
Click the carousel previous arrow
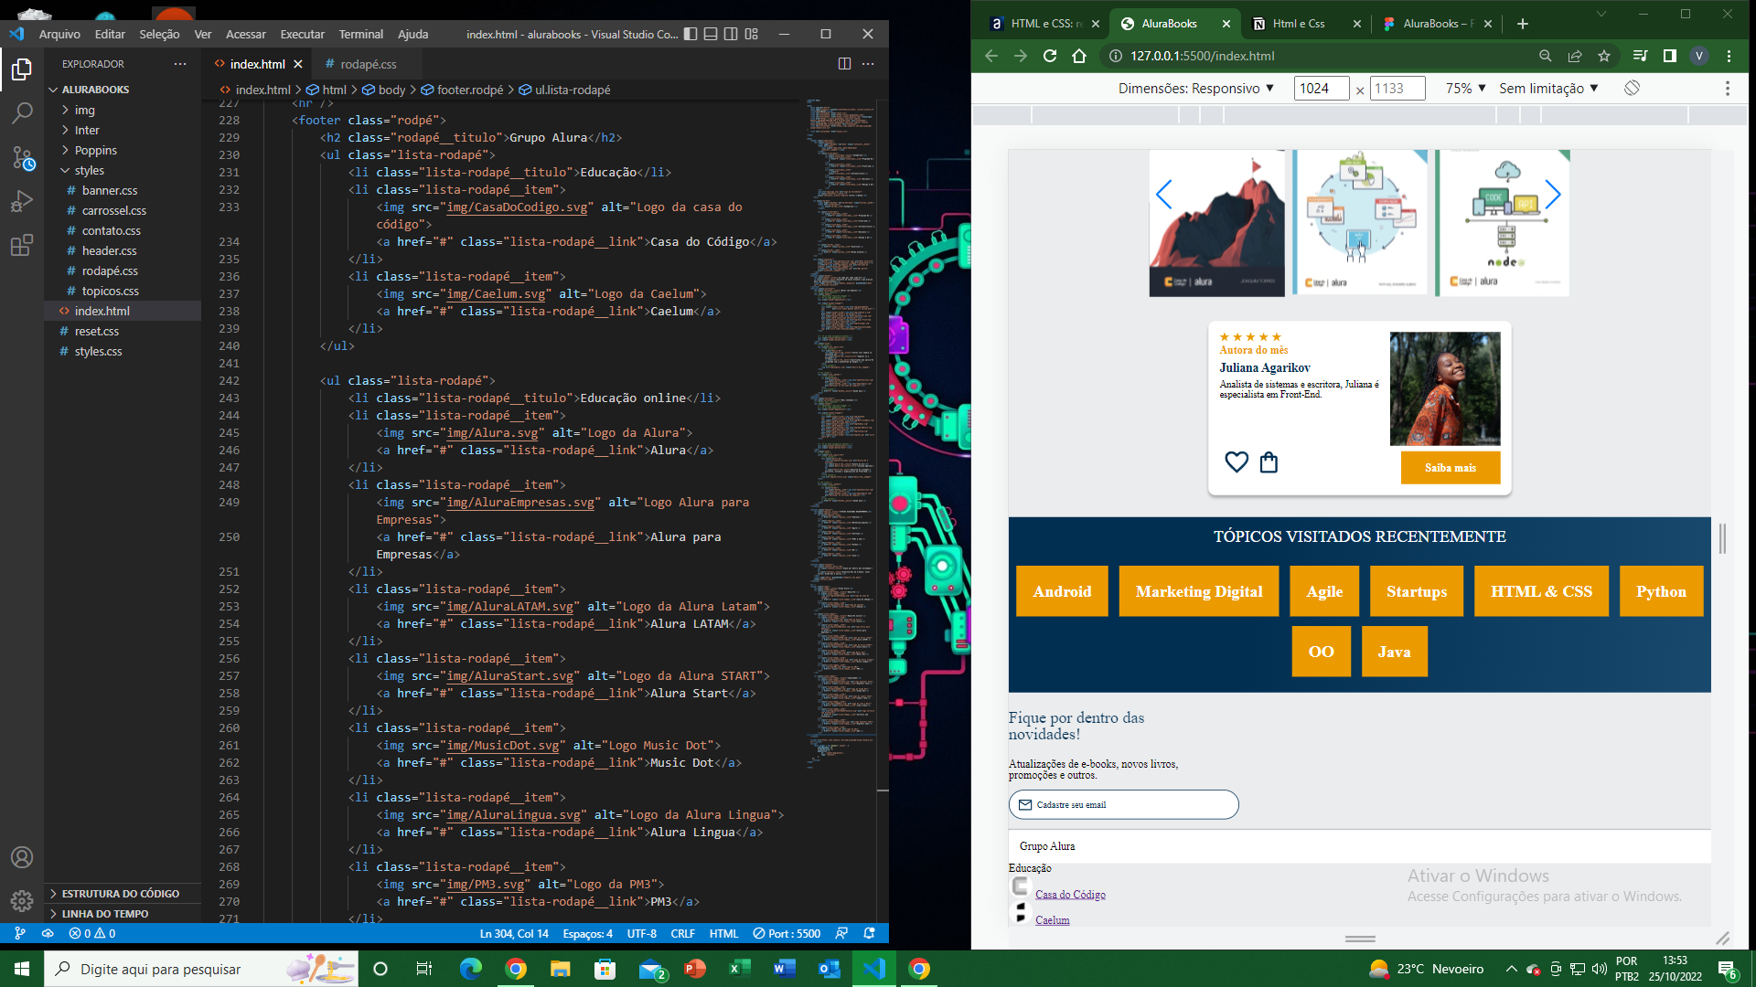point(1163,195)
